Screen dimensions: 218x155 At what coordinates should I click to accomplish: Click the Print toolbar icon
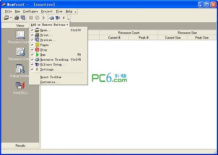[x=17, y=18]
